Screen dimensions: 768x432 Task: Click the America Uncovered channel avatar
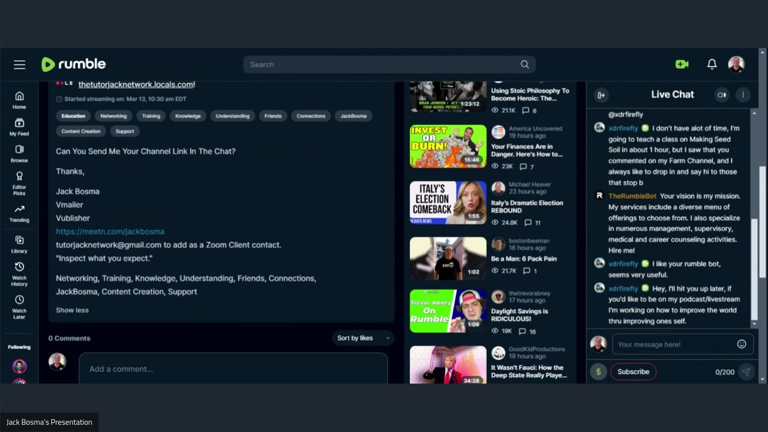point(498,132)
